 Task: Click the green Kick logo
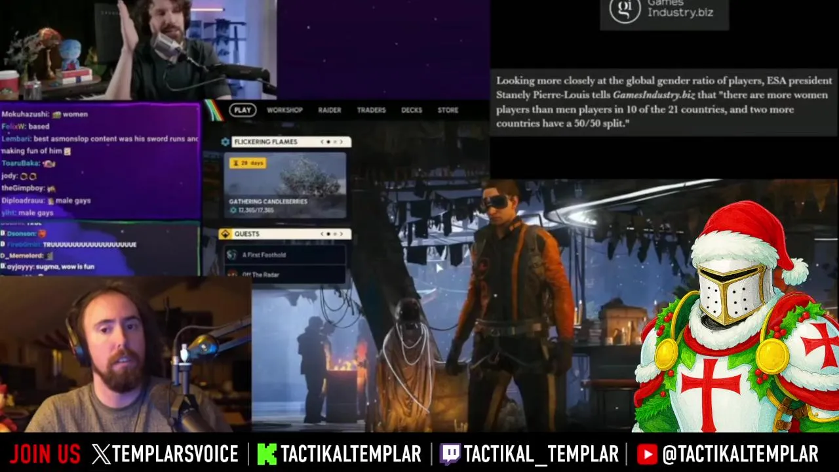pos(267,454)
